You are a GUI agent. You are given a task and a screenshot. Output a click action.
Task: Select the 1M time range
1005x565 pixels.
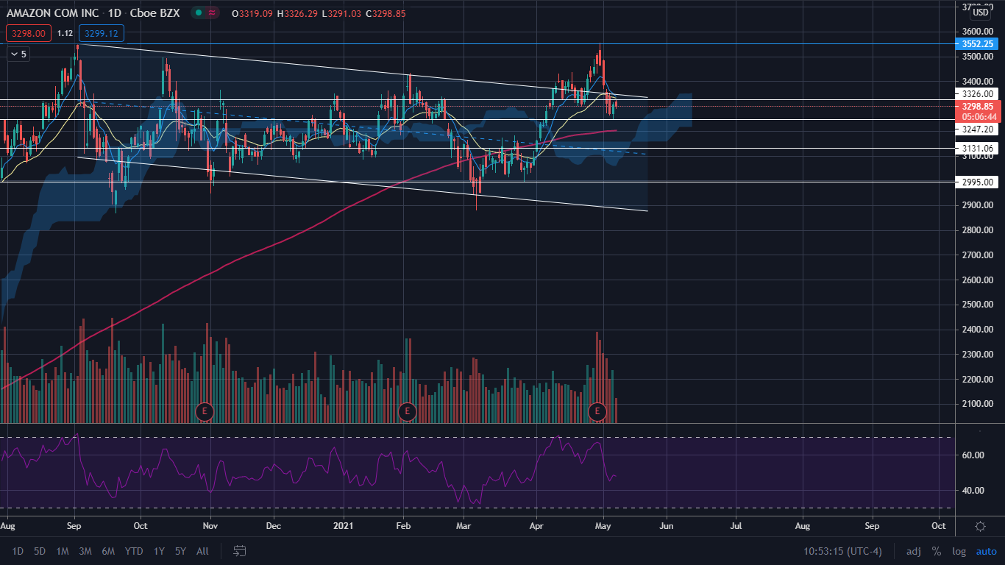[x=63, y=551]
